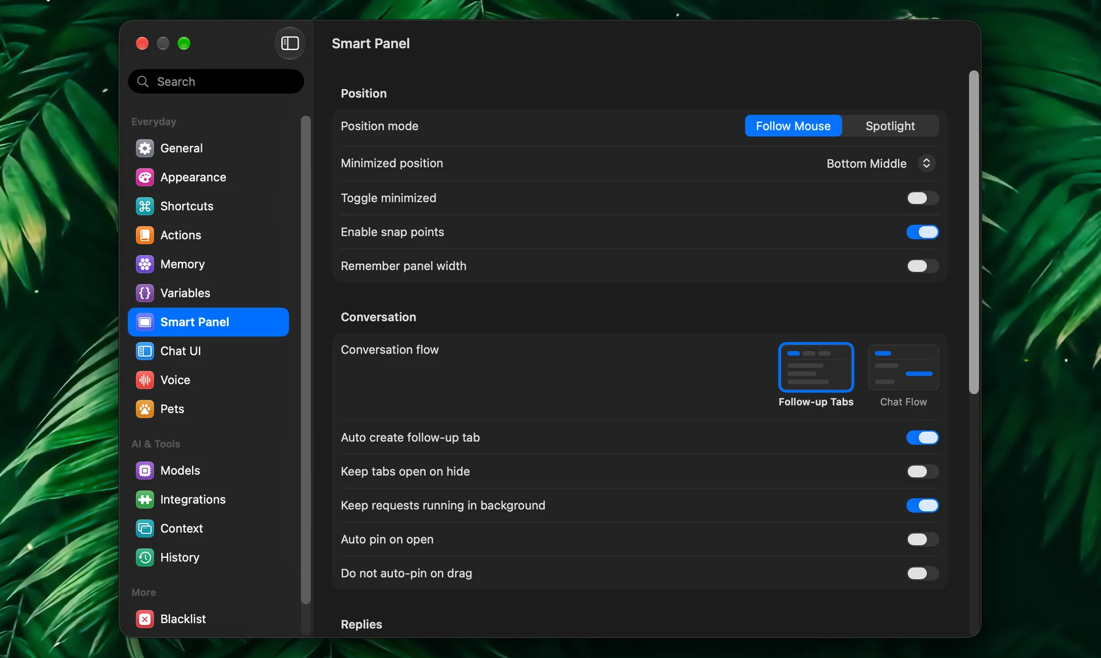Click the Smart Panel window title

[371, 43]
